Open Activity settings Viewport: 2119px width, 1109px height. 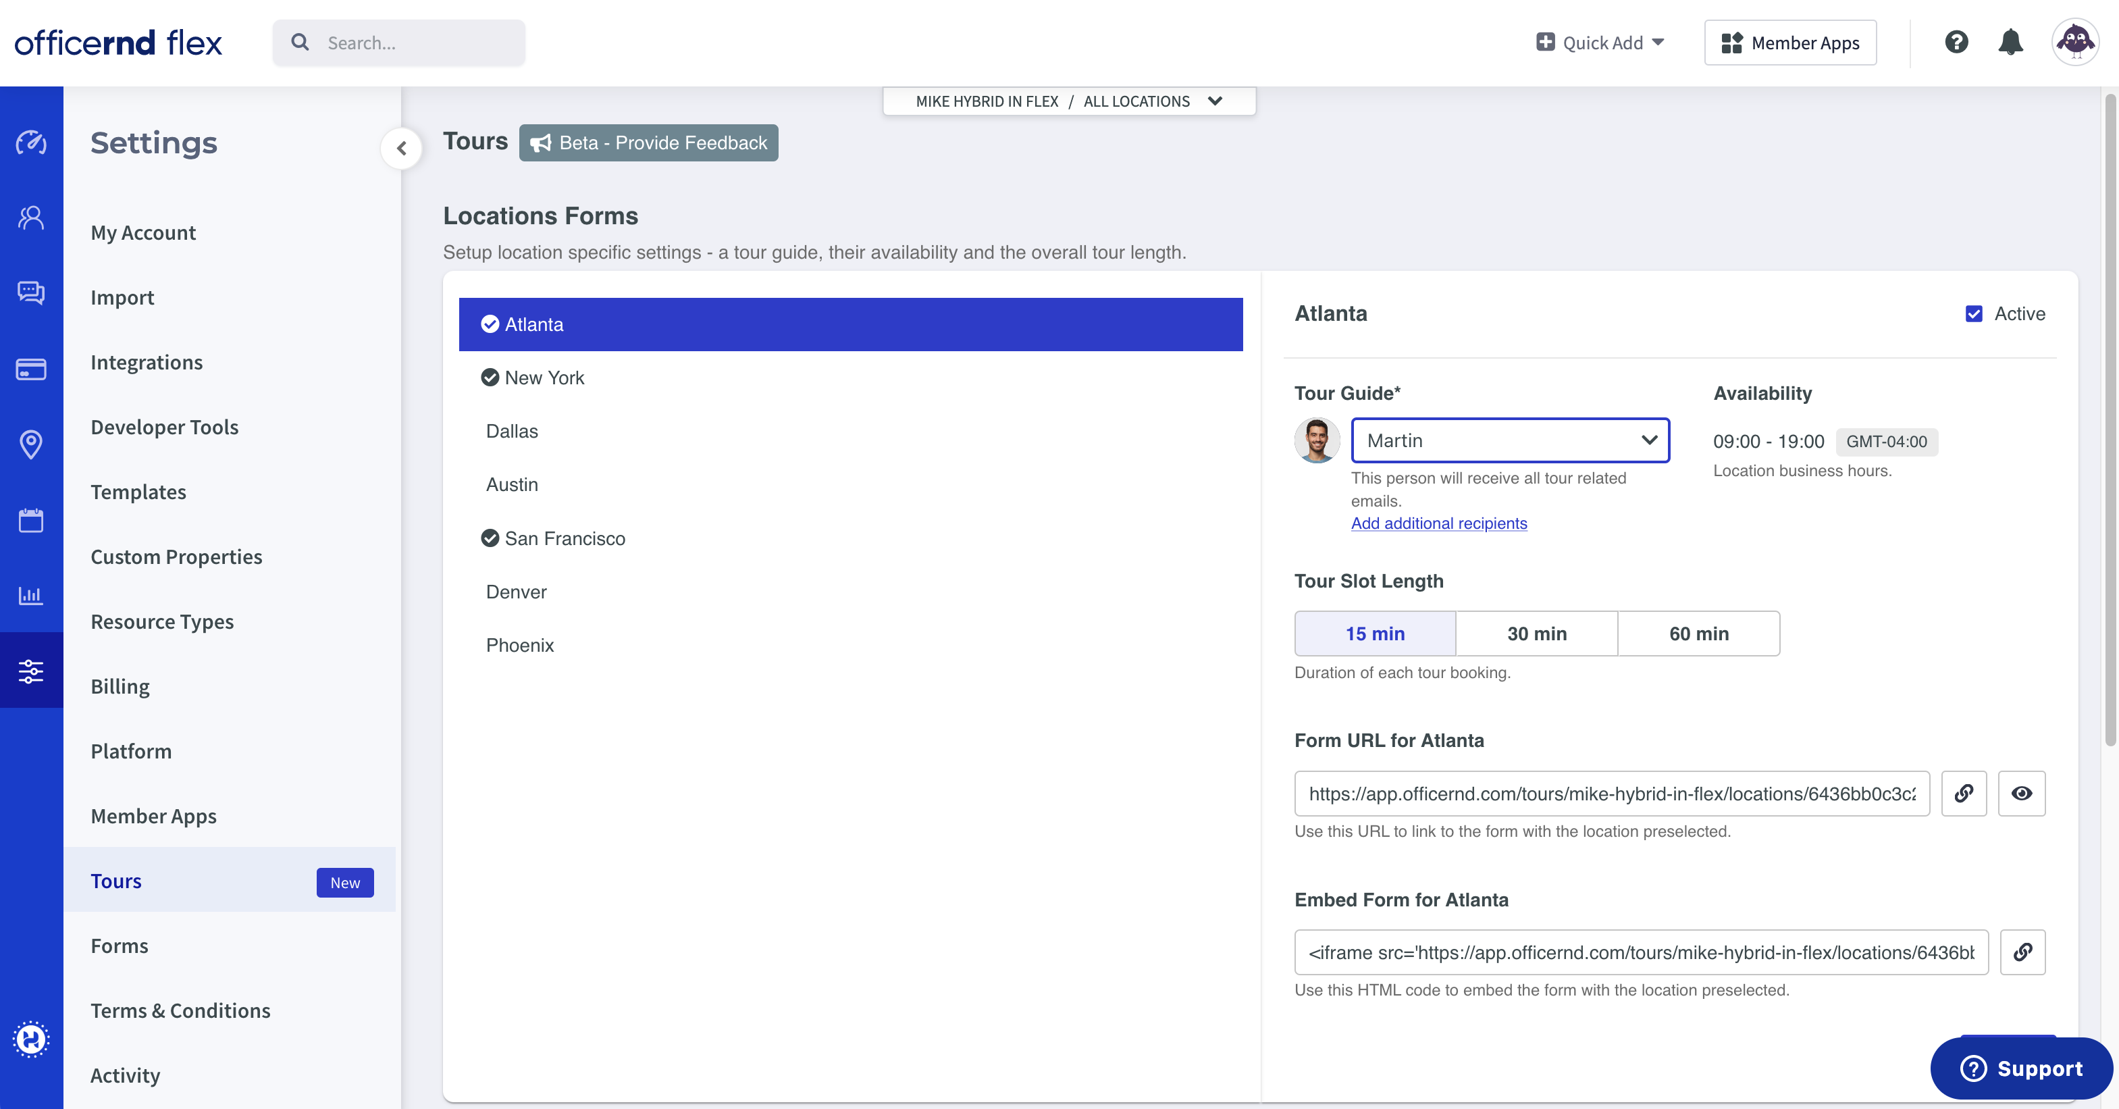point(125,1075)
